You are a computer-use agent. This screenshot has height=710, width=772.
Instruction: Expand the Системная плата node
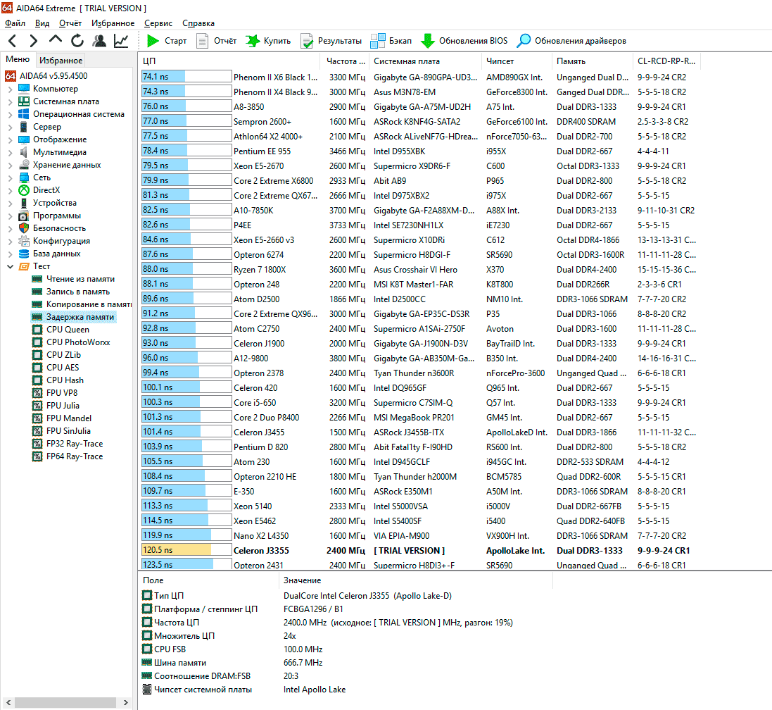[10, 101]
